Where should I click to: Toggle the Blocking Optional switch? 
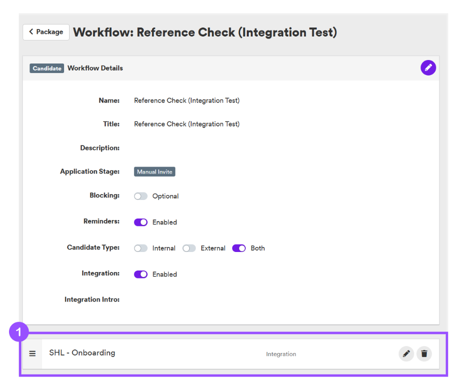(x=141, y=196)
